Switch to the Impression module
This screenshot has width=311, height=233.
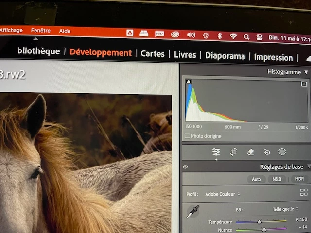pyautogui.click(x=273, y=58)
